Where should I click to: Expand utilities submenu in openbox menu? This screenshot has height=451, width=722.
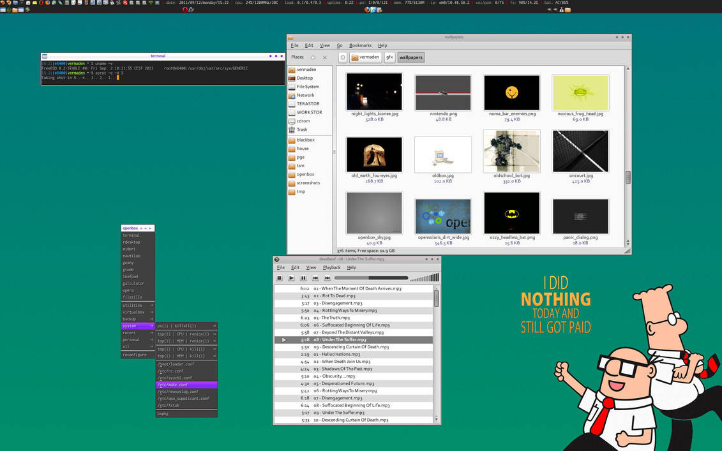(x=138, y=306)
